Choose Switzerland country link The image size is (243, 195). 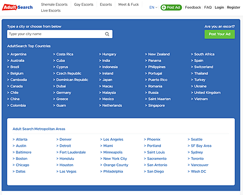click(x=204, y=67)
